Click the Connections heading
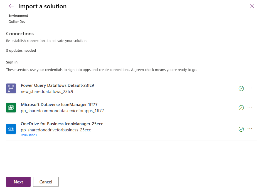Screen dimensions: 266x194 [x=20, y=34]
